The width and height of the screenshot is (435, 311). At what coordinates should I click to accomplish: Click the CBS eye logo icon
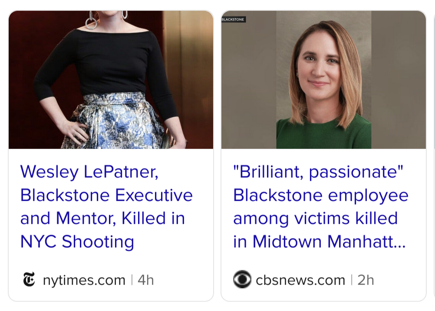[x=242, y=280]
